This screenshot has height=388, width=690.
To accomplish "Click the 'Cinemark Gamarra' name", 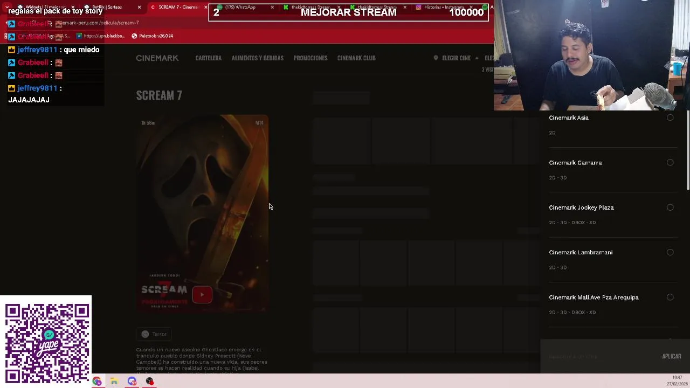I will (575, 162).
